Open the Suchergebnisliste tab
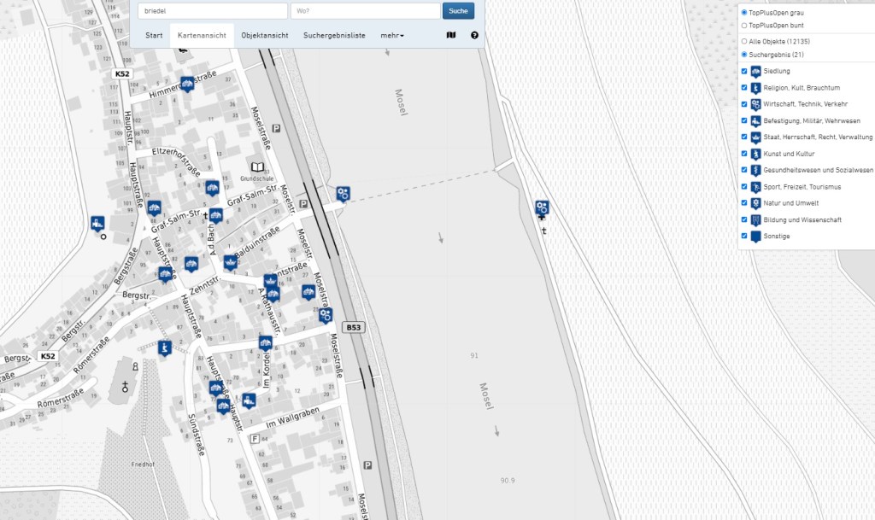The width and height of the screenshot is (875, 520). point(334,36)
